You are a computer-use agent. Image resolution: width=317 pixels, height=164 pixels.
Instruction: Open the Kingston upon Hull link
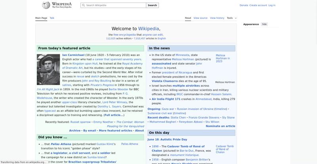coord(85,63)
